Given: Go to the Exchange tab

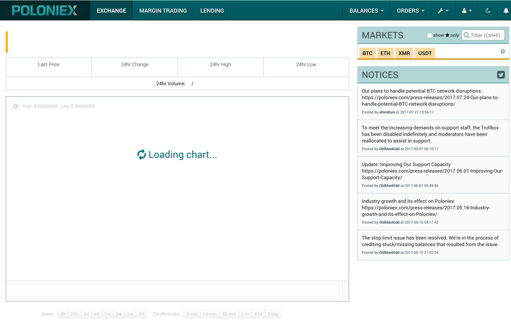Looking at the screenshot, I should 111,11.
